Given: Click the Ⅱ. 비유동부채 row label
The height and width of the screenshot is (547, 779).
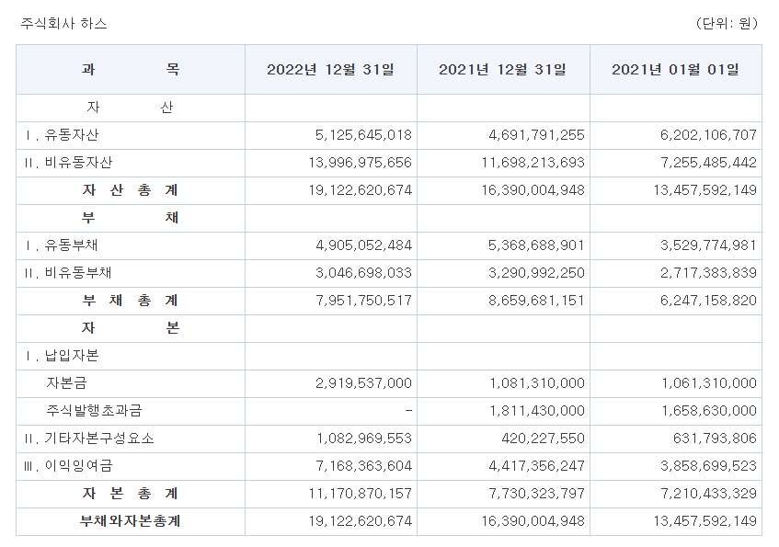Looking at the screenshot, I should point(67,273).
